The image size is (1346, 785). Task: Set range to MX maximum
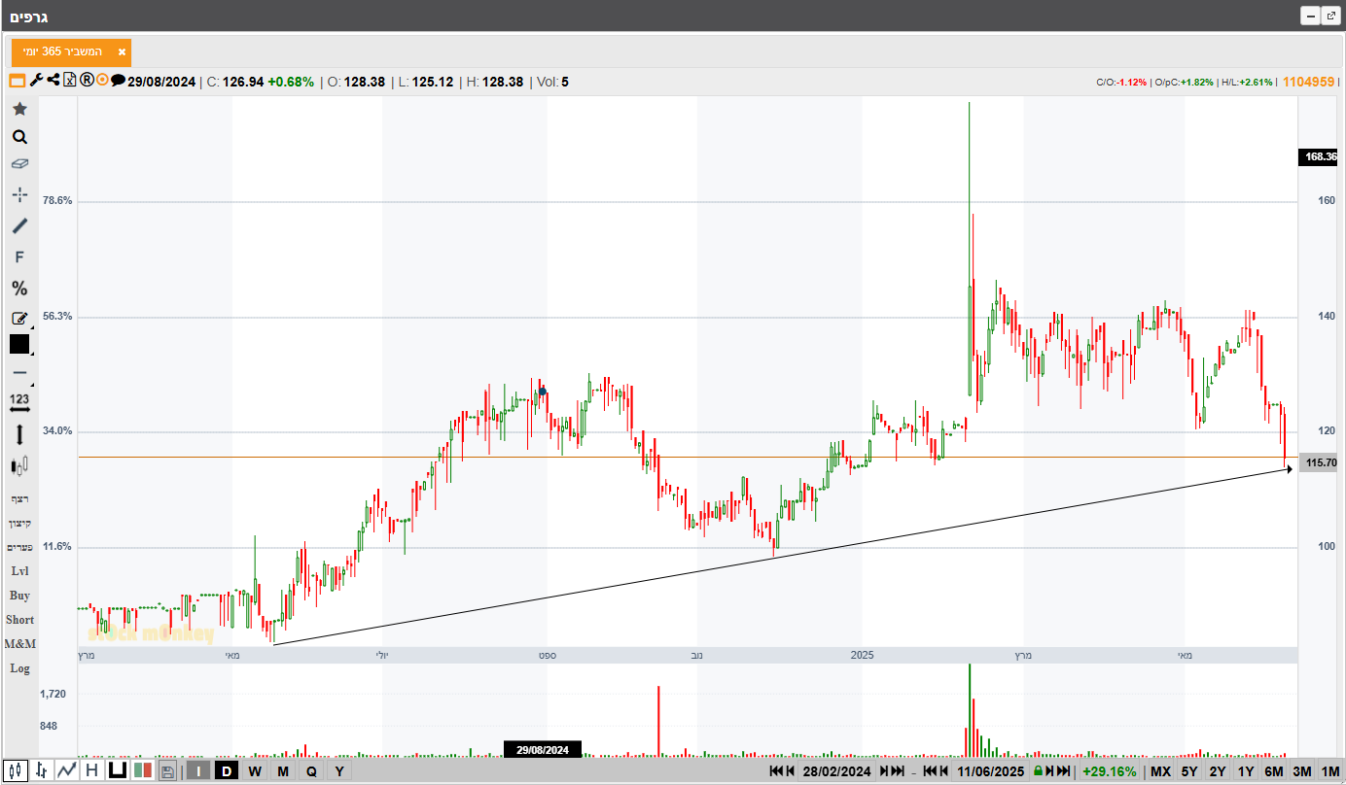tap(1161, 771)
